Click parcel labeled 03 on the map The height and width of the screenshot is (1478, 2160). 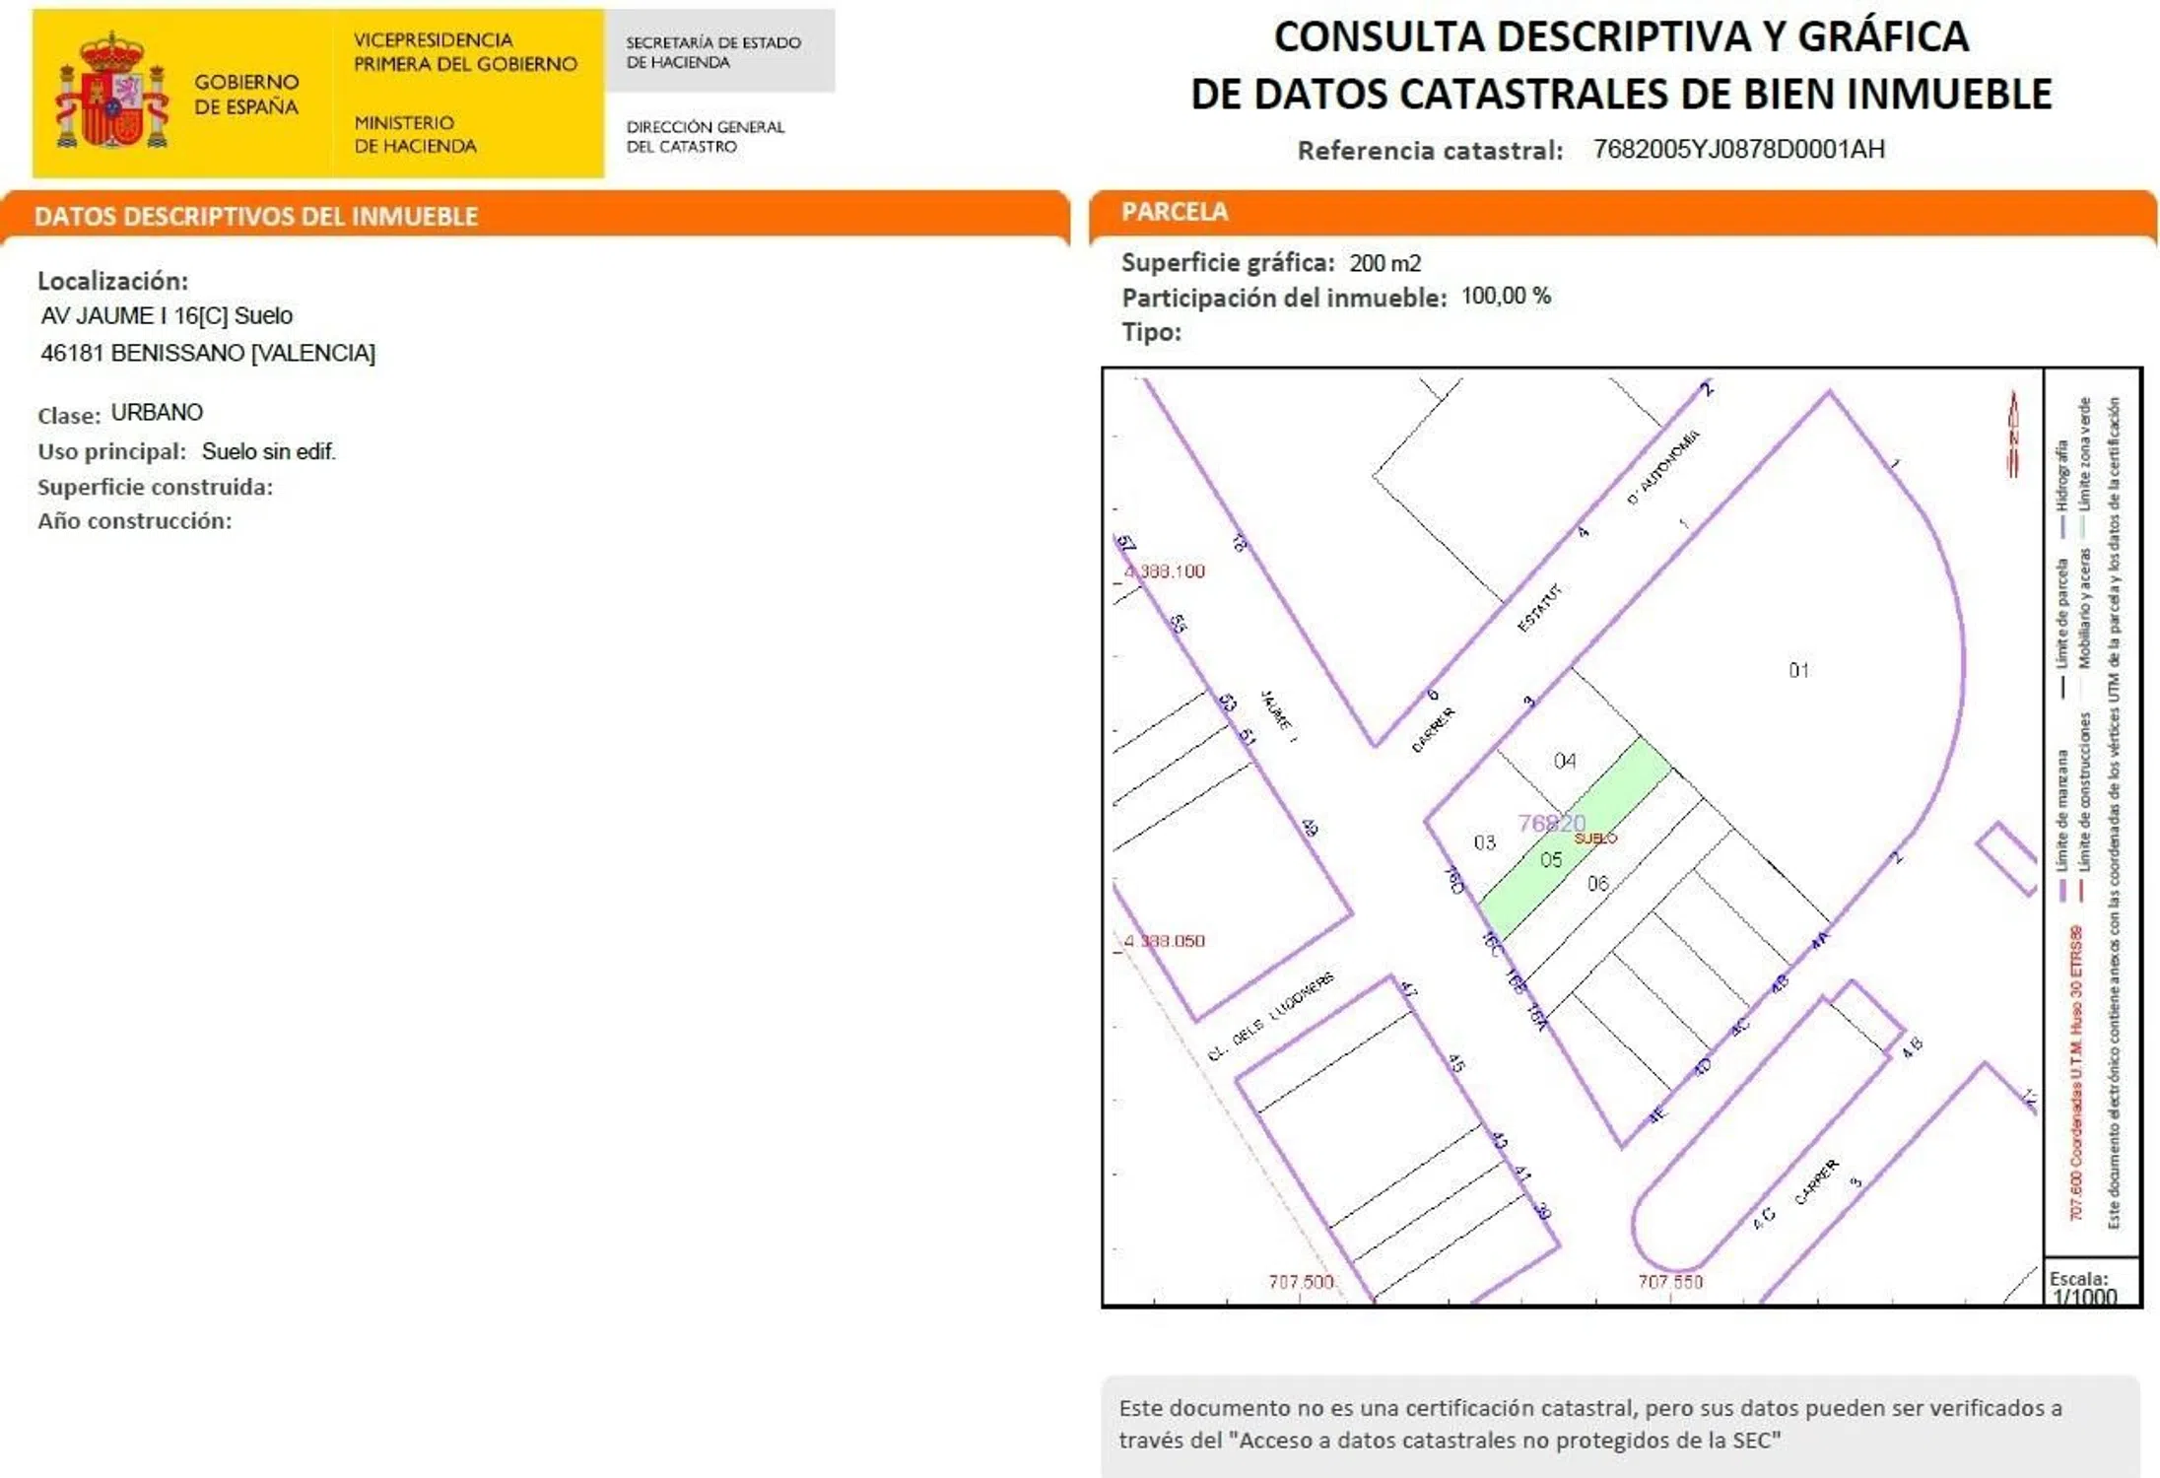coord(1484,842)
